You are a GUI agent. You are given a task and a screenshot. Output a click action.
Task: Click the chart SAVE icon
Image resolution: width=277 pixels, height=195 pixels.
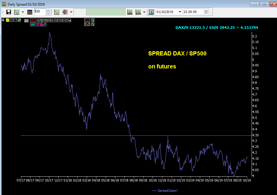[x=130, y=12]
